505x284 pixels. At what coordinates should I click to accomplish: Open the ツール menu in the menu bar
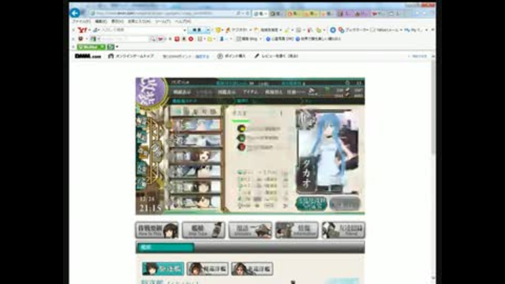click(x=163, y=21)
